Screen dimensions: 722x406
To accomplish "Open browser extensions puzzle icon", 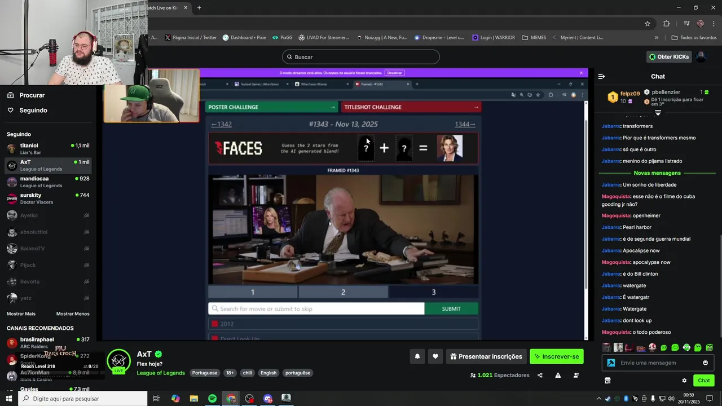I will [x=666, y=24].
